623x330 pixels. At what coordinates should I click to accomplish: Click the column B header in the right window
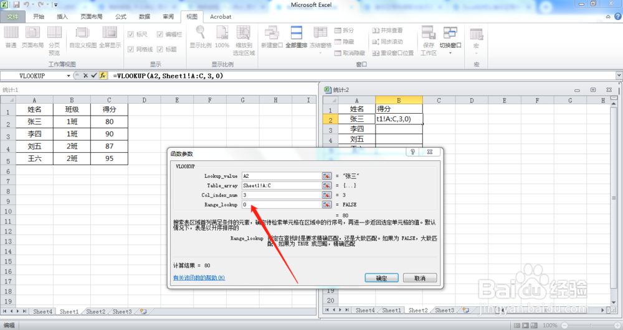[x=399, y=100]
